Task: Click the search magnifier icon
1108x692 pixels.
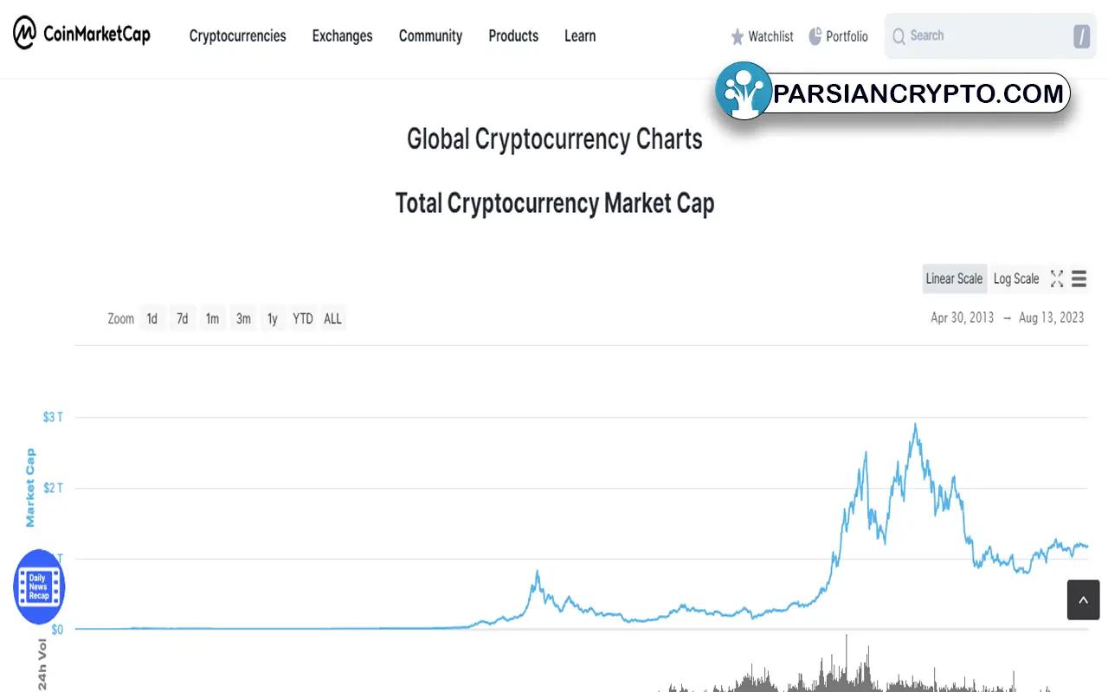Action: point(899,36)
